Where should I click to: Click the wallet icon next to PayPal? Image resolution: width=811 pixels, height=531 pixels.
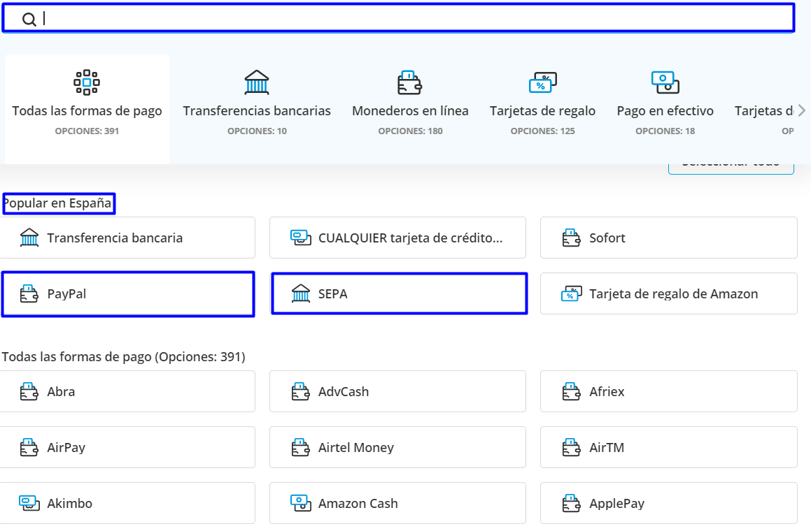(x=29, y=294)
